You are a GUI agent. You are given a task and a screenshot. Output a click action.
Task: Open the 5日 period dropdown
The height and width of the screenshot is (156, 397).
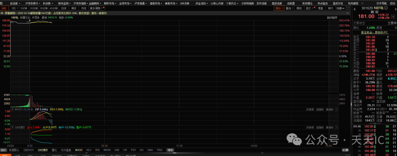(14, 8)
